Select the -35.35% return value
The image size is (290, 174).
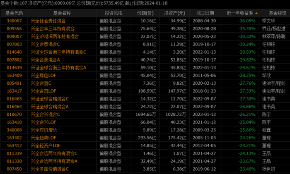tap(247, 29)
